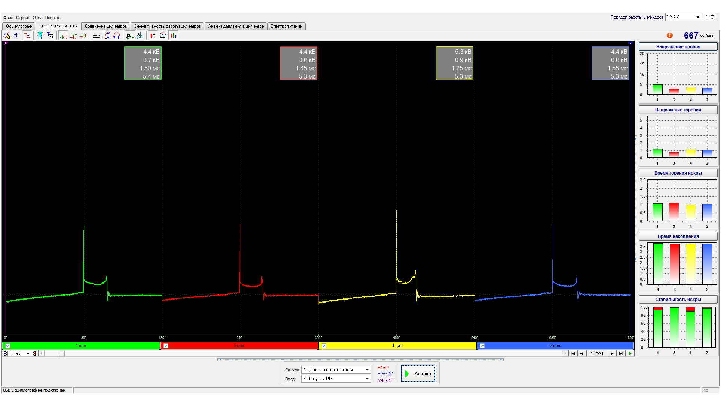This screenshot has height=395, width=724.
Task: Toggle the colored bar chart panel icon
Action: (174, 36)
